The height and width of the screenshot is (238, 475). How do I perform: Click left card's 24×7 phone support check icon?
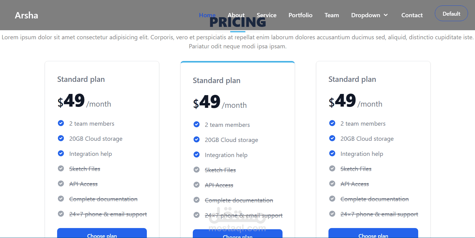coord(61,214)
